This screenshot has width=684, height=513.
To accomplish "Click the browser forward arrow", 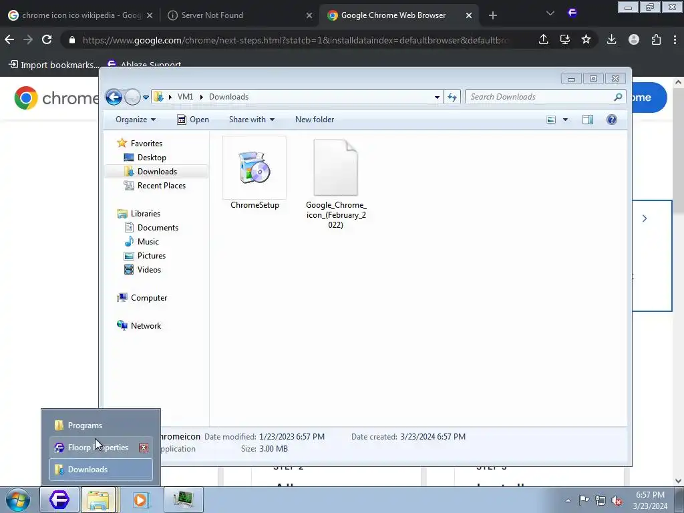I will click(28, 39).
